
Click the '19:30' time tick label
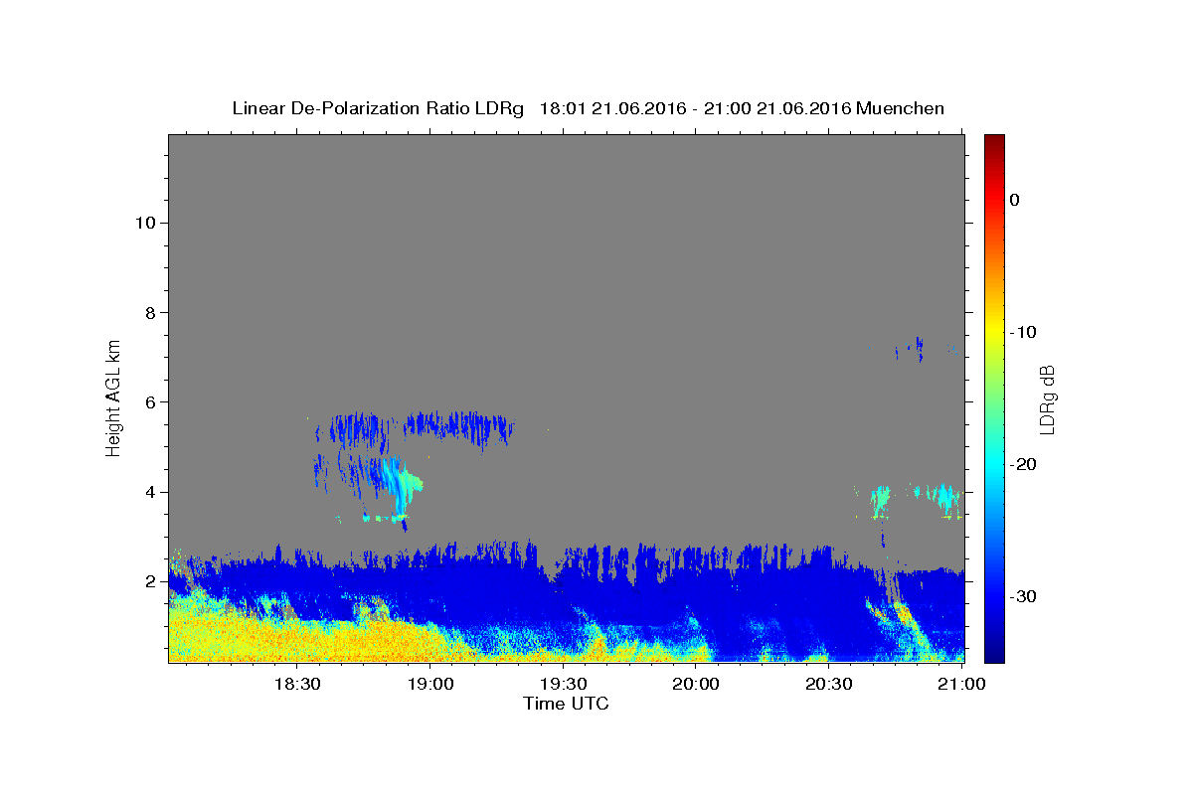[564, 684]
